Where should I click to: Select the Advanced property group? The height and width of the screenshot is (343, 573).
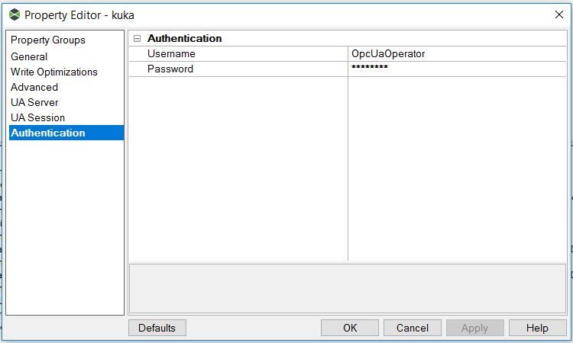point(34,88)
